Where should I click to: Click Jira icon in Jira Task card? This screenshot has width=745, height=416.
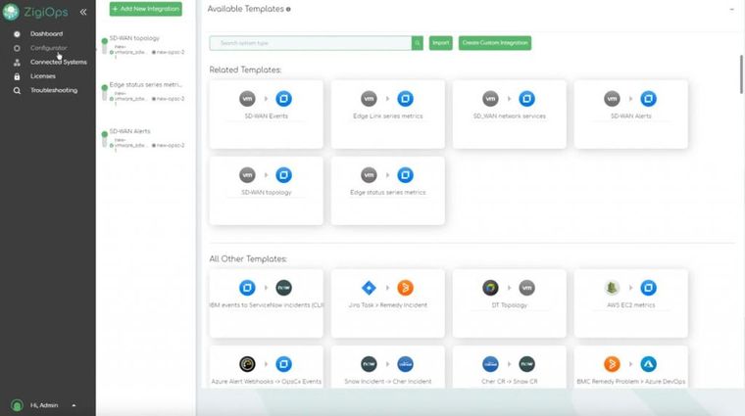(x=370, y=288)
